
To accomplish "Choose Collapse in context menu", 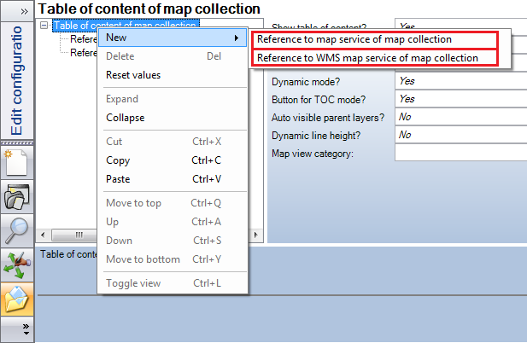I will coord(173,118).
